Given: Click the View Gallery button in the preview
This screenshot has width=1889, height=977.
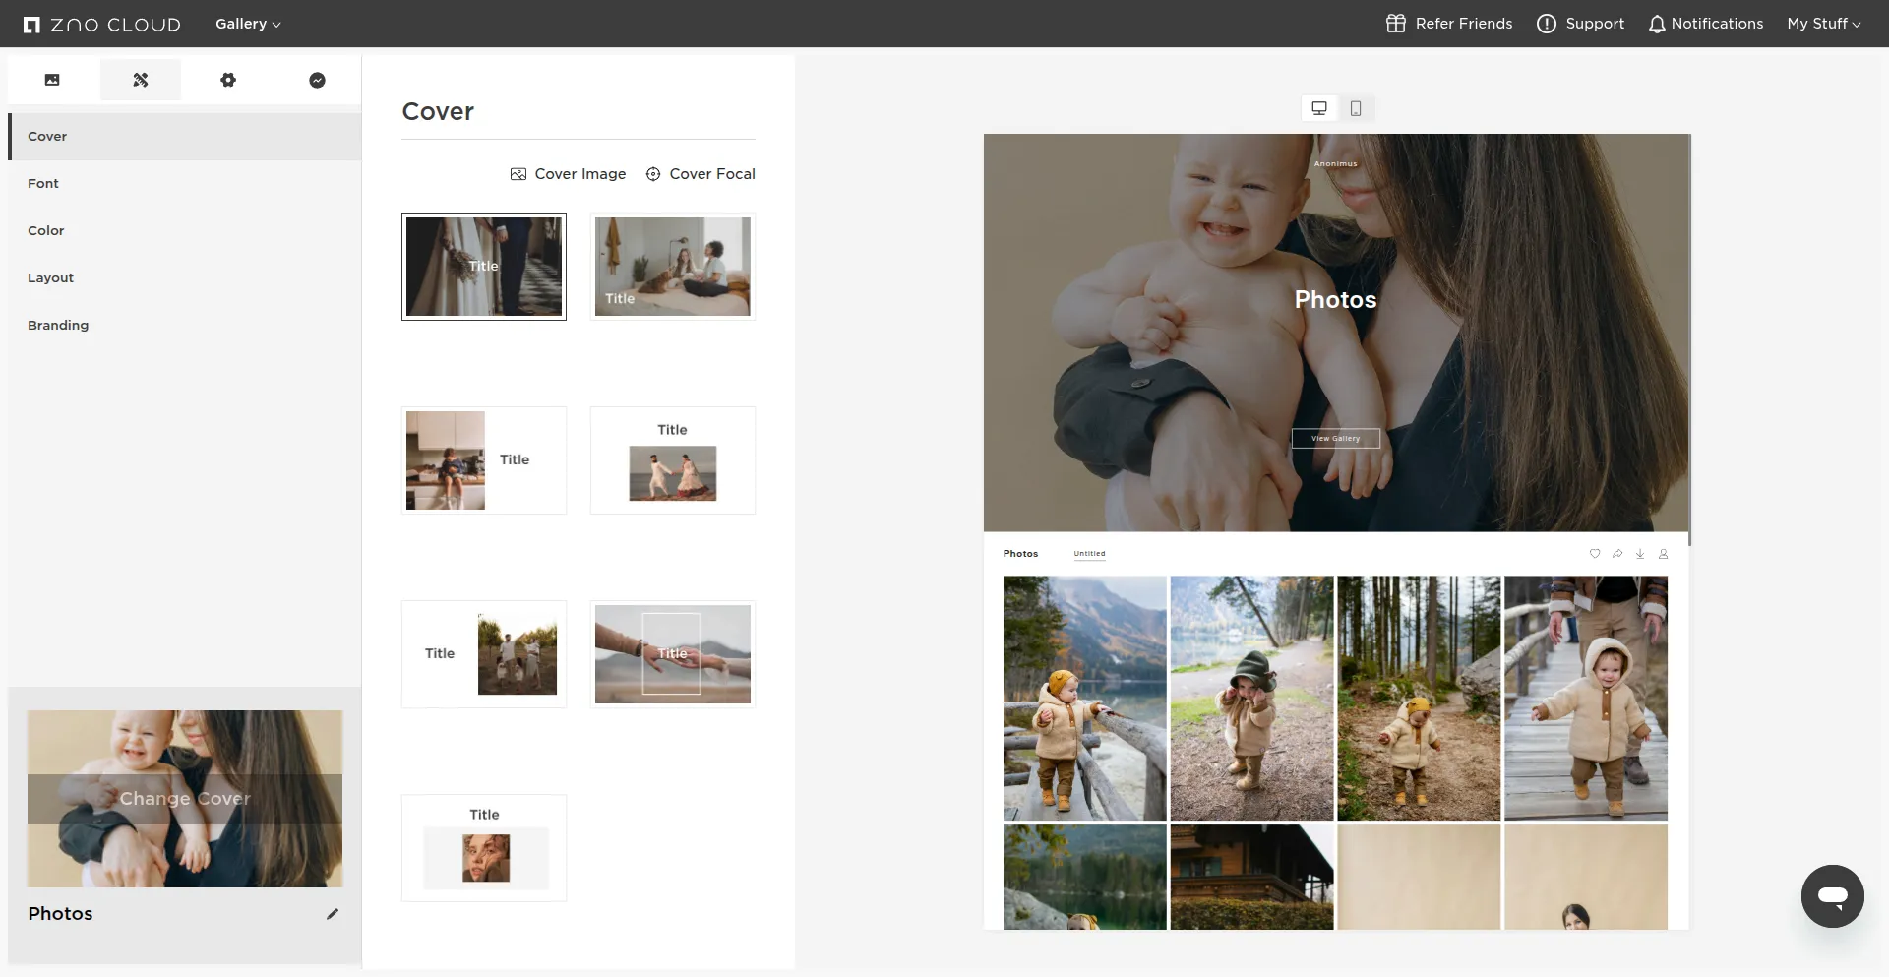Looking at the screenshot, I should pos(1335,438).
